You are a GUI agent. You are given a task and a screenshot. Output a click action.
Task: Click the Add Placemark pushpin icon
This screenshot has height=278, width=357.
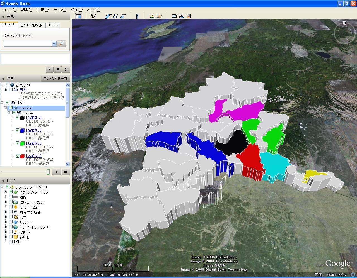[x=93, y=16]
